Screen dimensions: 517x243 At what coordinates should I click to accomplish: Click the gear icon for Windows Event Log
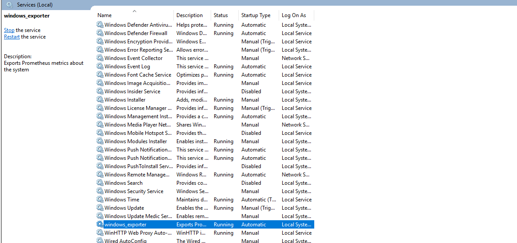(100, 67)
